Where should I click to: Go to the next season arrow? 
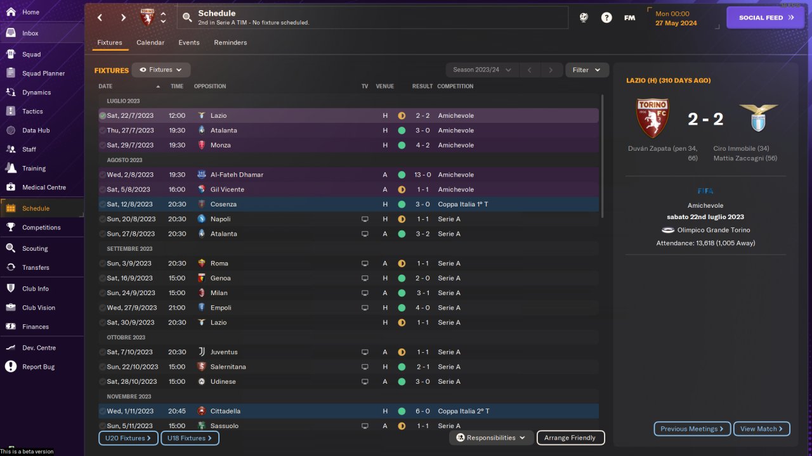tap(551, 70)
